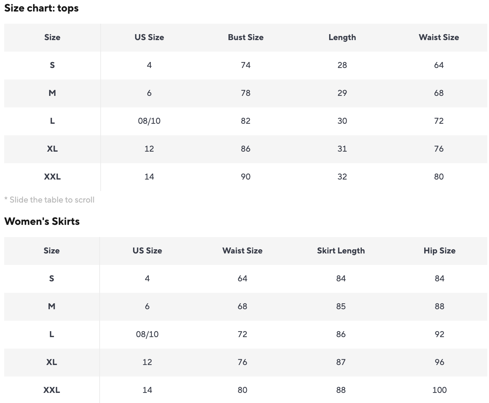Select length value 29 in tops chart
The height and width of the screenshot is (403, 489).
coord(342,93)
